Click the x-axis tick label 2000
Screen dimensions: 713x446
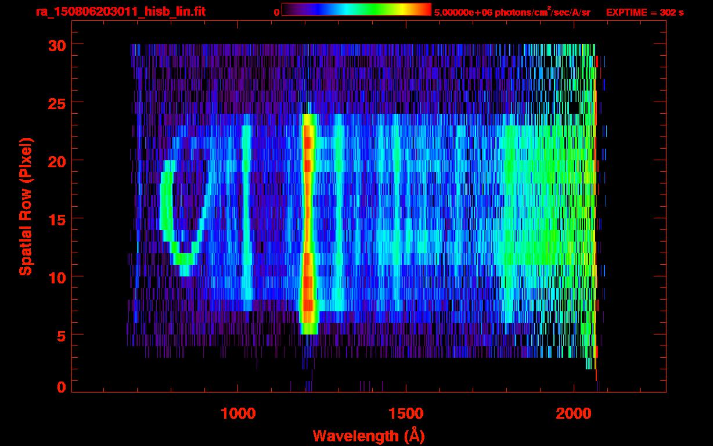pyautogui.click(x=574, y=413)
